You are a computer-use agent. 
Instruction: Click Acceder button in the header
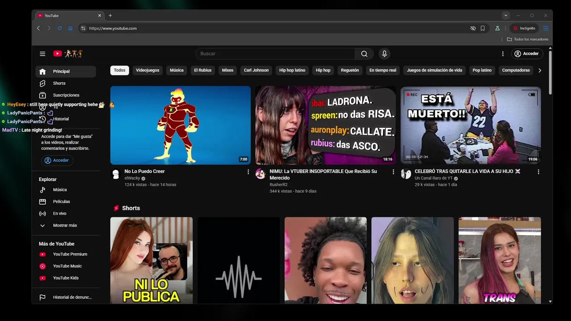pos(526,53)
